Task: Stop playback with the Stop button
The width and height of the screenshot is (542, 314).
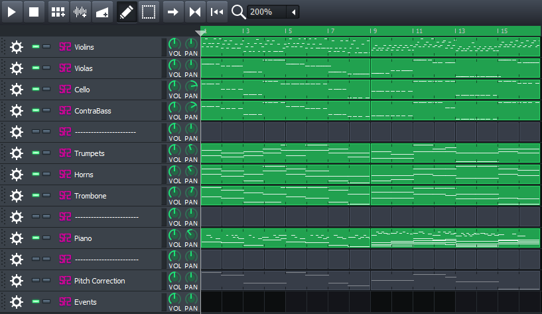Action: [x=34, y=12]
